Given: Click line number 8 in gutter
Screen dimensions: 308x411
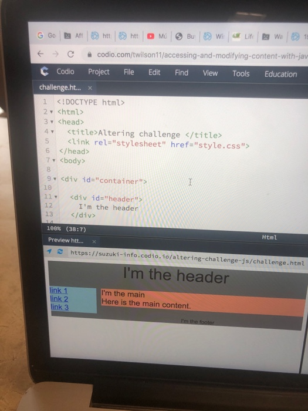Looking at the screenshot, I should point(49,169).
